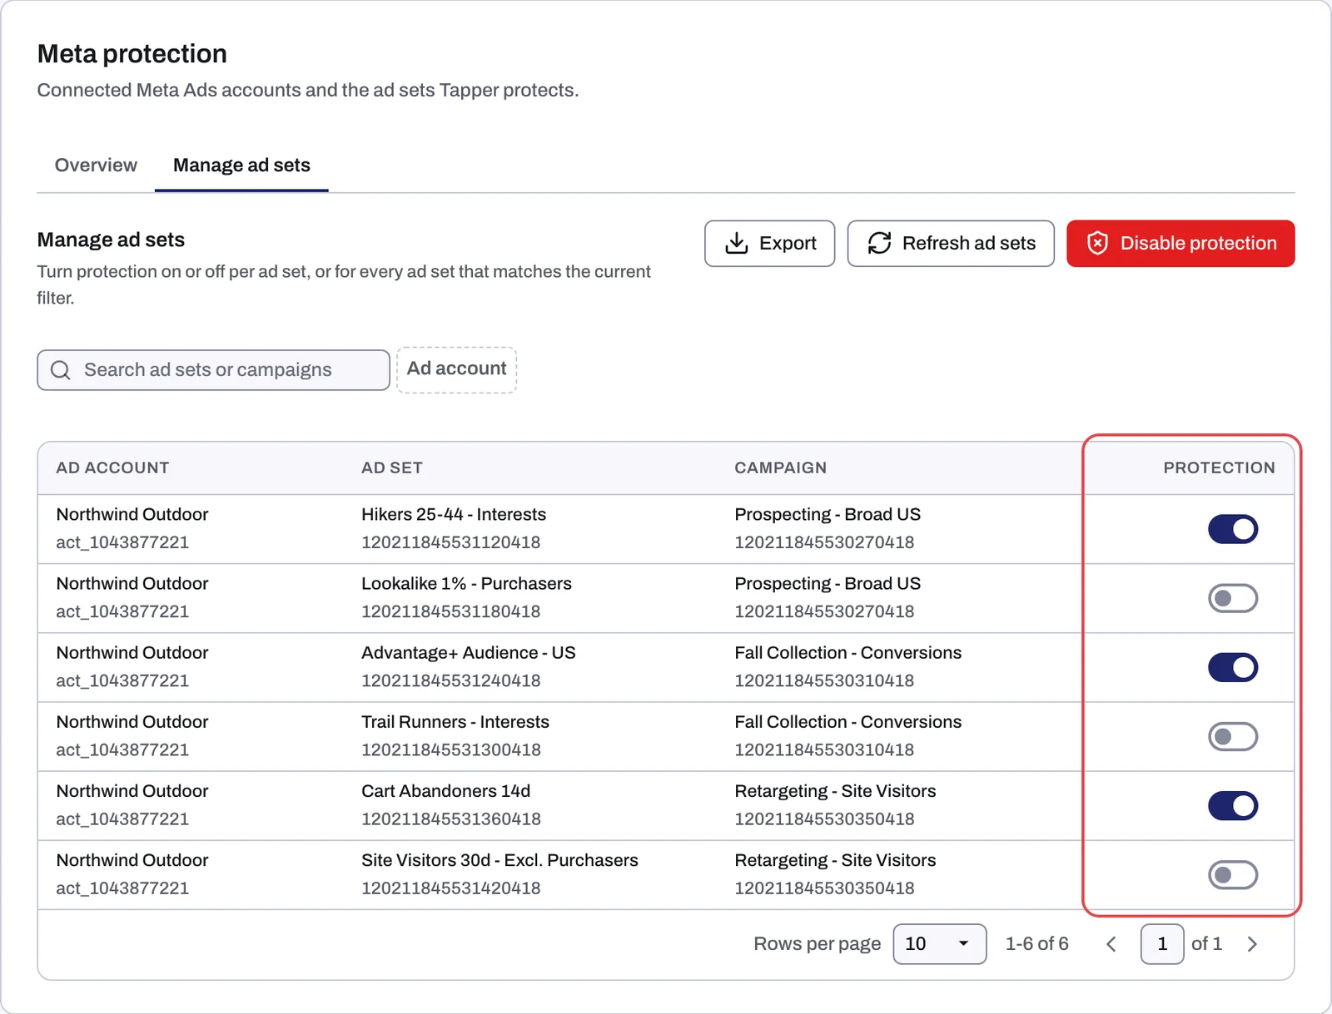The image size is (1332, 1014).
Task: Open the Rows per page dropdown
Action: [939, 944]
